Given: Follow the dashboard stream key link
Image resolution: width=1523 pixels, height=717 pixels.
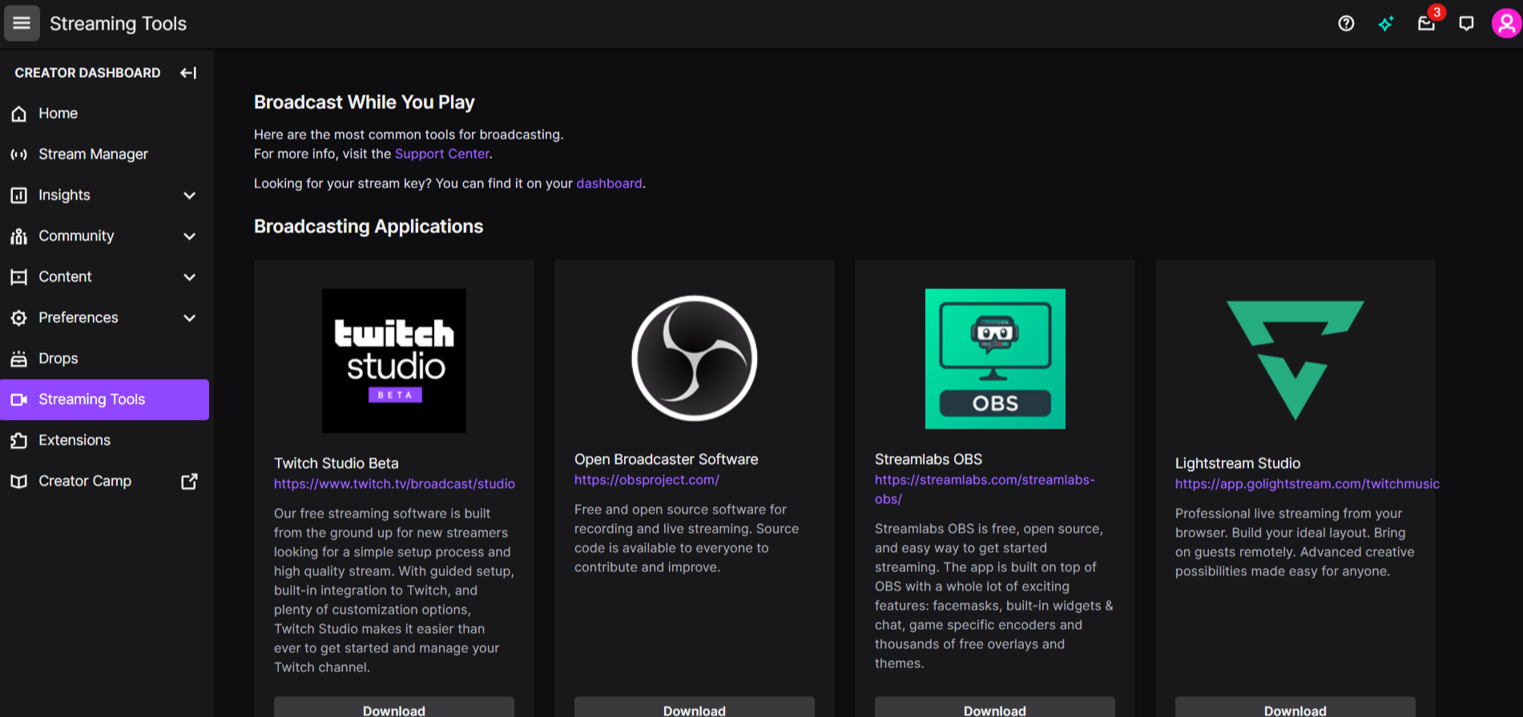Looking at the screenshot, I should (x=609, y=183).
